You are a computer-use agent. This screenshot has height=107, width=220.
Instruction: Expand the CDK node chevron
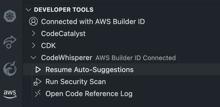[x=33, y=45]
